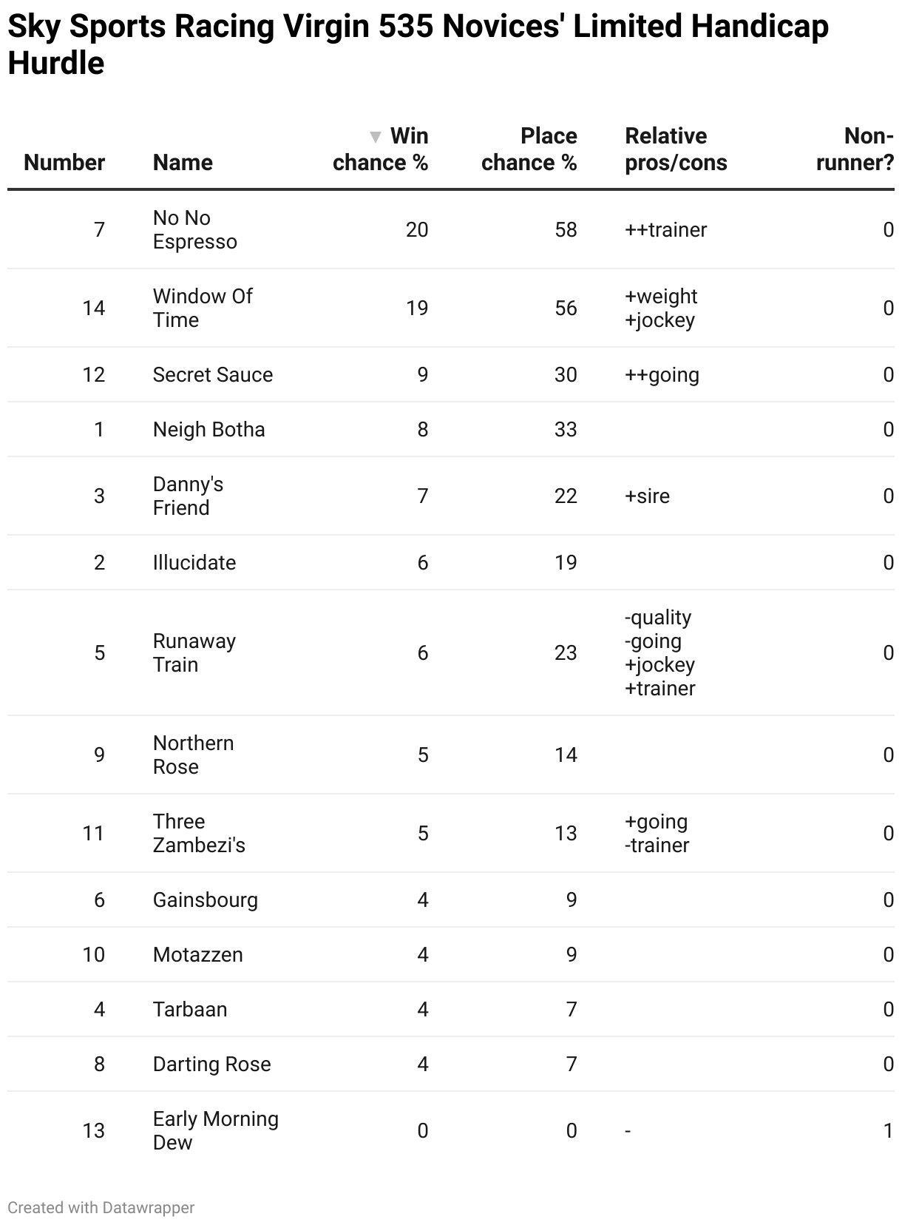The width and height of the screenshot is (902, 1225).
Task: Select the No No Espresso row name
Action: 195,230
